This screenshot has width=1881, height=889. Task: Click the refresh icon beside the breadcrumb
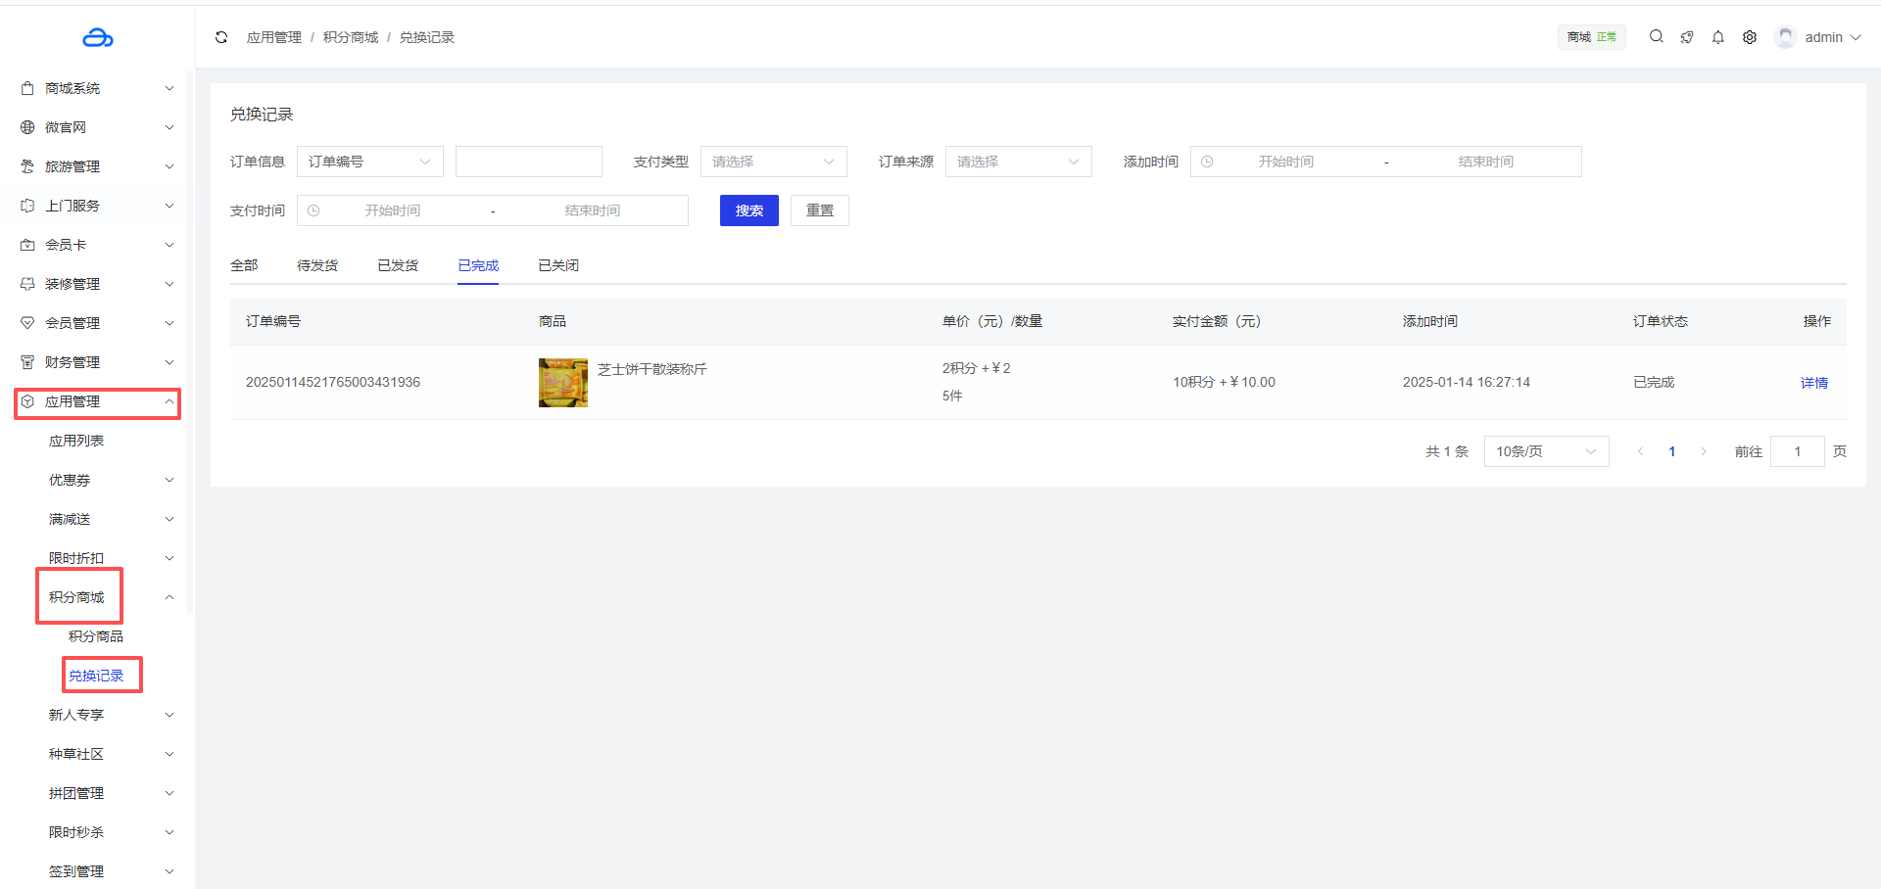(x=221, y=37)
